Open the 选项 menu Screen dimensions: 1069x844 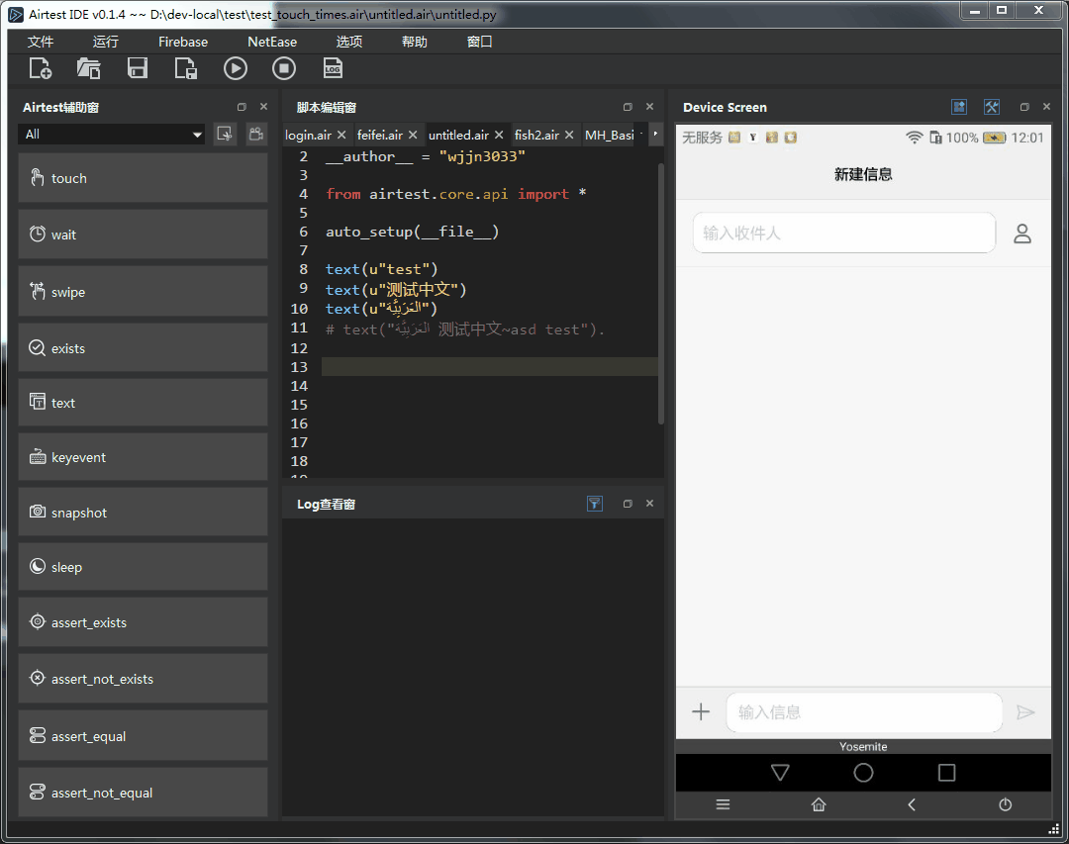tap(349, 42)
